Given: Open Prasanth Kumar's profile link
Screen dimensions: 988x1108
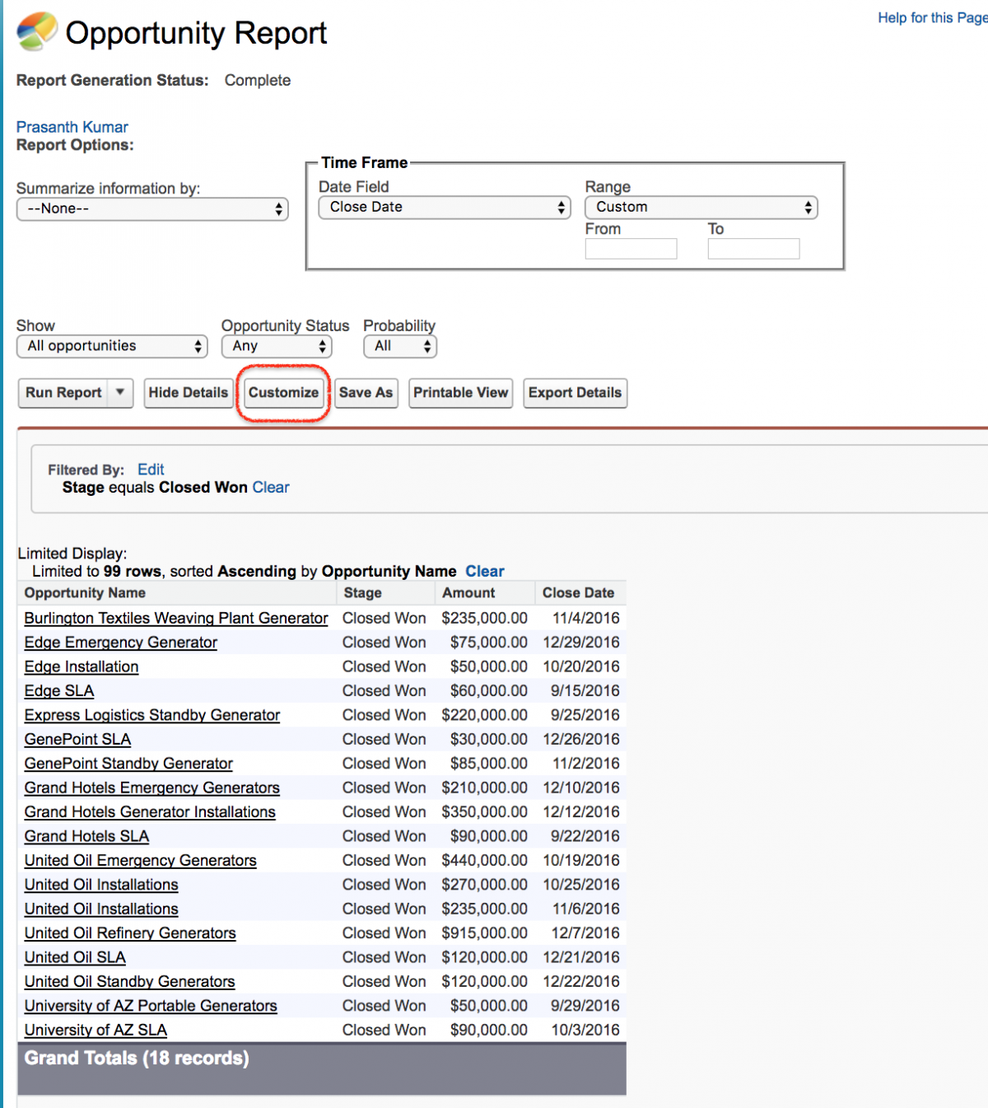Looking at the screenshot, I should (x=72, y=127).
